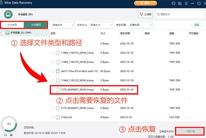Click the 2022-9-23 date cell
This screenshot has width=206, height=138.
point(126,117)
